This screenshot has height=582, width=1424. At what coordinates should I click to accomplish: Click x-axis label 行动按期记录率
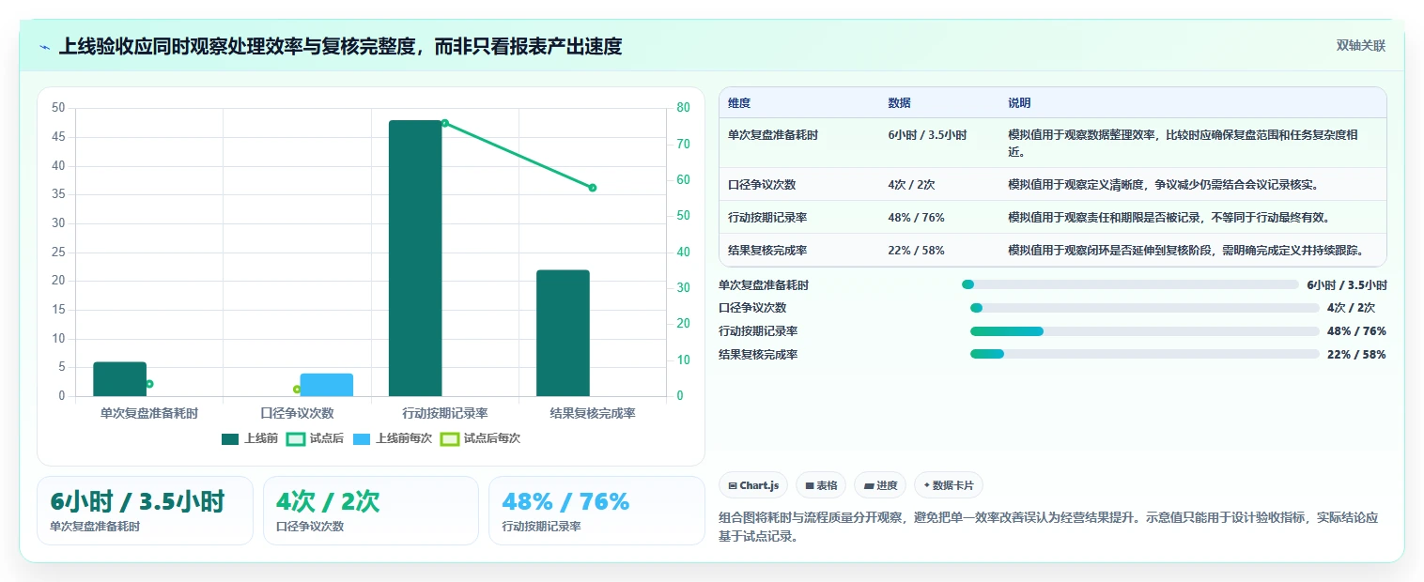pos(444,413)
